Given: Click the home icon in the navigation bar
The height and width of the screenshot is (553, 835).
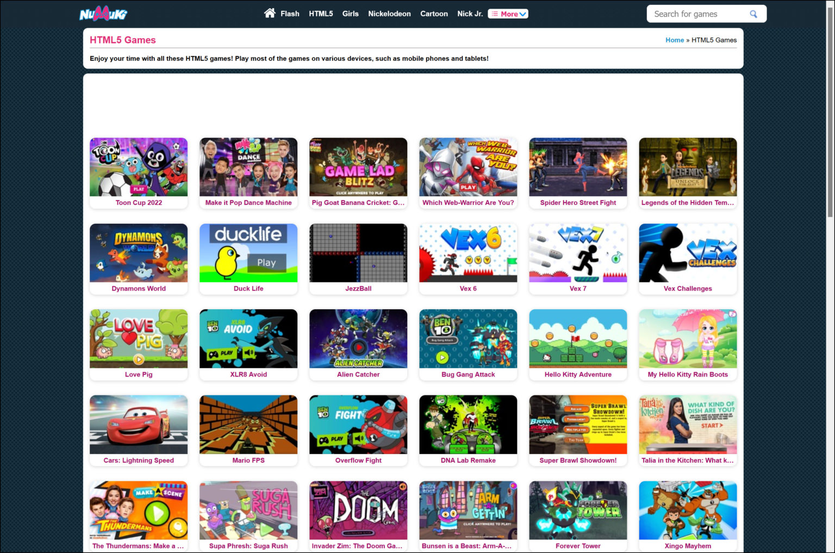Looking at the screenshot, I should 270,12.
